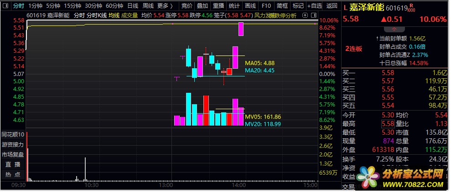Add stock via +自选 button

(x=314, y=6)
